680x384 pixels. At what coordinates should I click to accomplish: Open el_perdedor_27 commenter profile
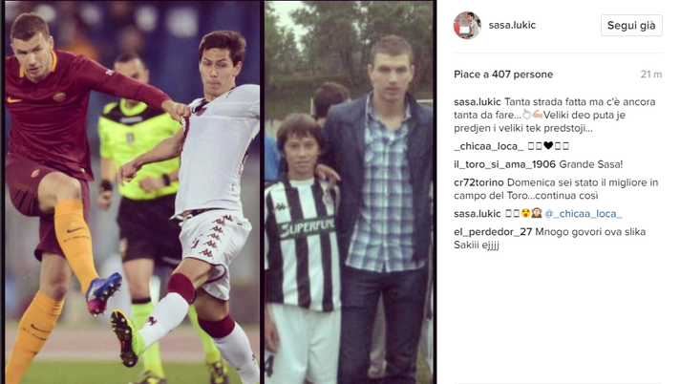(x=493, y=232)
